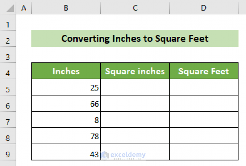246x166 pixels.
Task: Click the title 'Converting Inches to Square Feet'
Action: pos(135,38)
